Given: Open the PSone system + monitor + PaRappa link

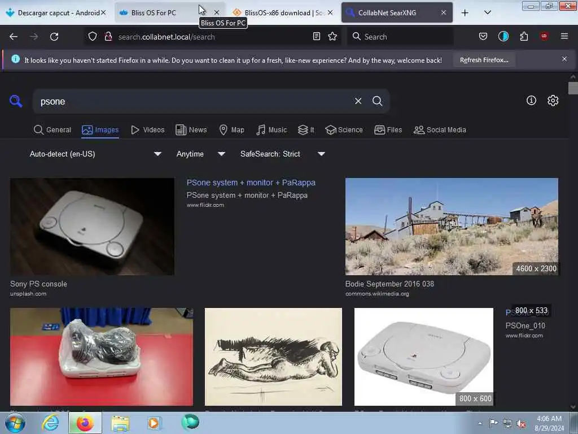Looking at the screenshot, I should click(x=251, y=183).
